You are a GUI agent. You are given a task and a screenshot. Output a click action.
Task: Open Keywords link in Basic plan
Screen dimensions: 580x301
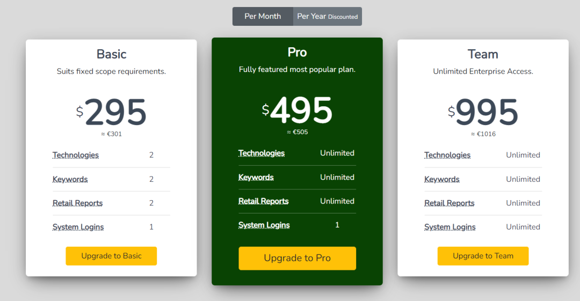(x=70, y=179)
